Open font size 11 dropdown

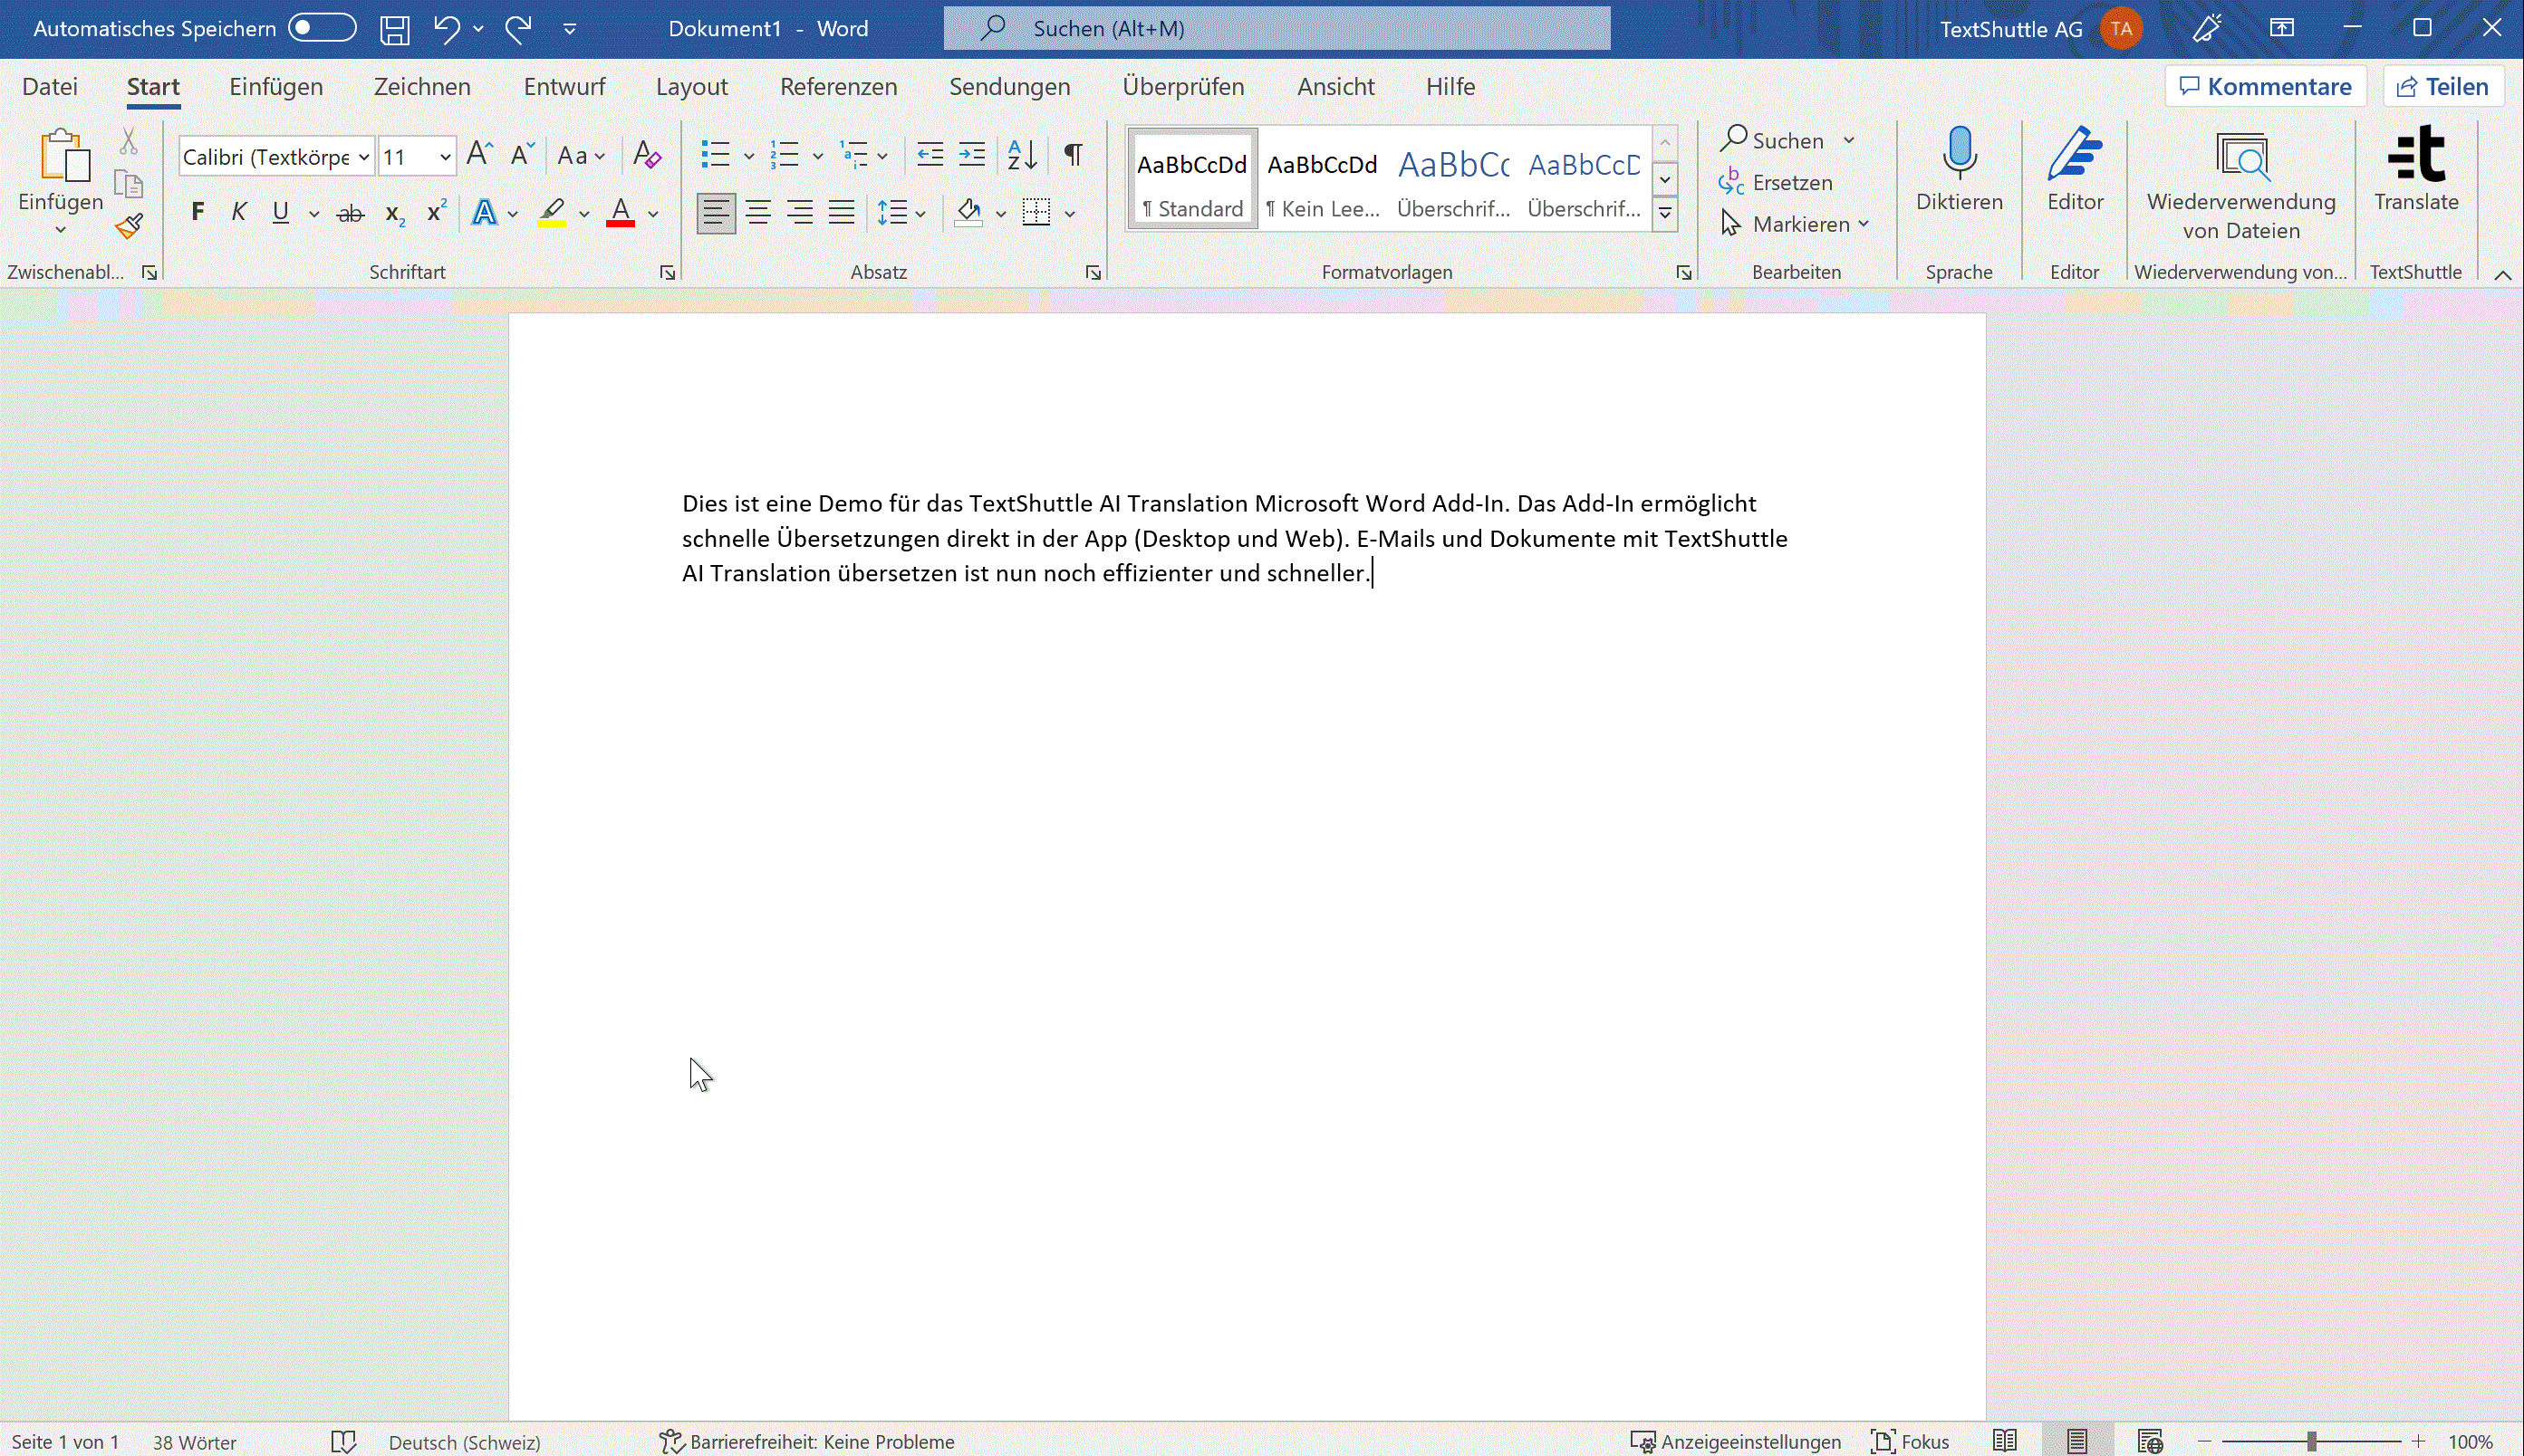445,157
